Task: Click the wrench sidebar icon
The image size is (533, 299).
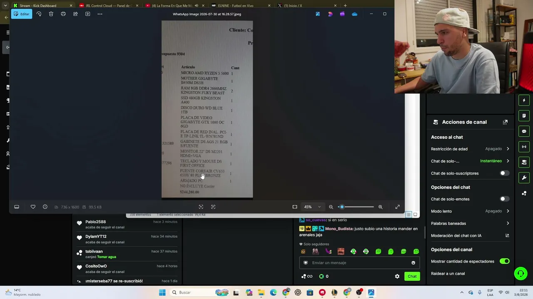Action: click(x=524, y=178)
